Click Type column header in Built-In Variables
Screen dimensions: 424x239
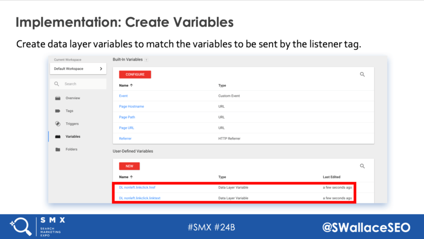click(222, 85)
